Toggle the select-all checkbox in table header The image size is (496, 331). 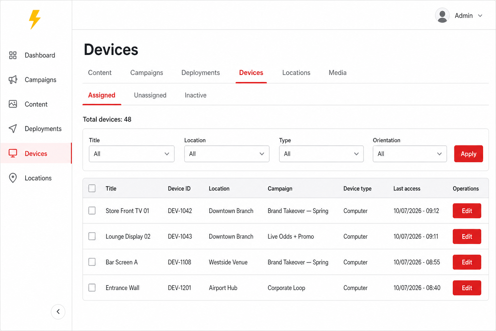click(92, 188)
